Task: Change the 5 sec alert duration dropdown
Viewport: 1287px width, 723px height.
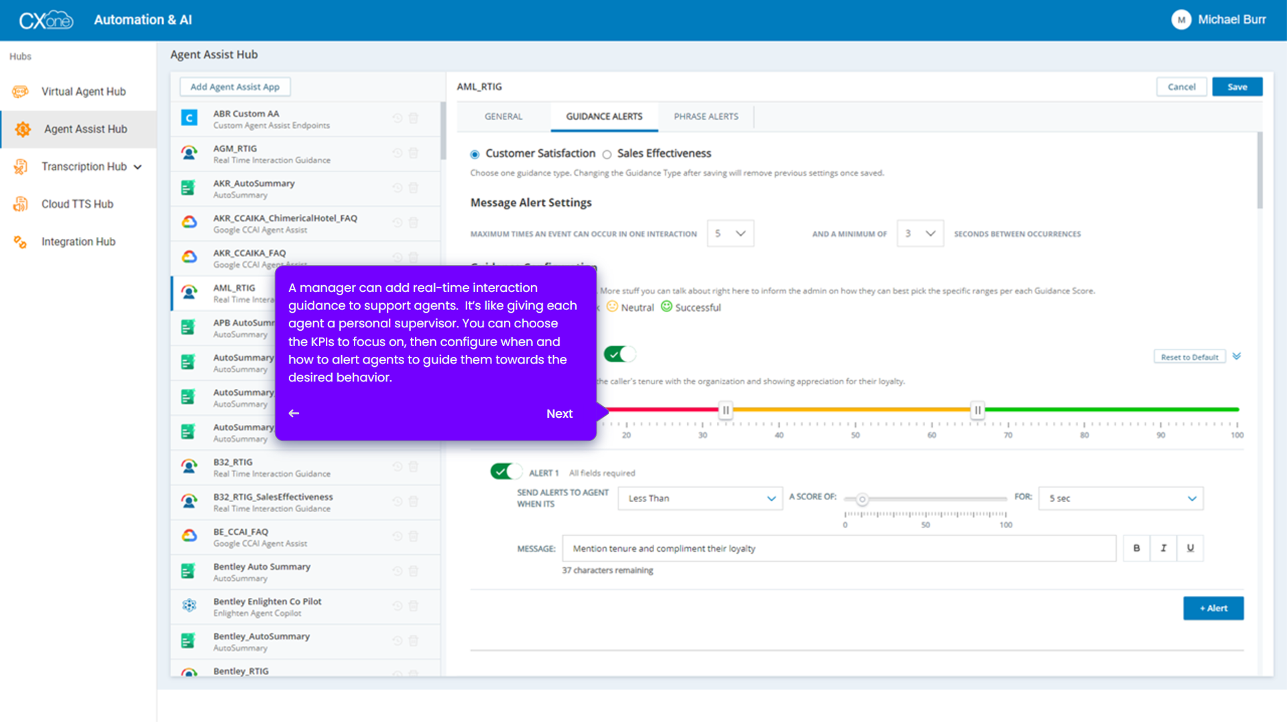Action: click(x=1120, y=498)
